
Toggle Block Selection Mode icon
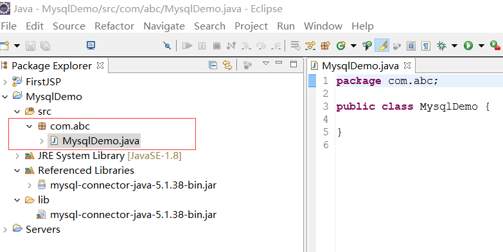click(411, 46)
